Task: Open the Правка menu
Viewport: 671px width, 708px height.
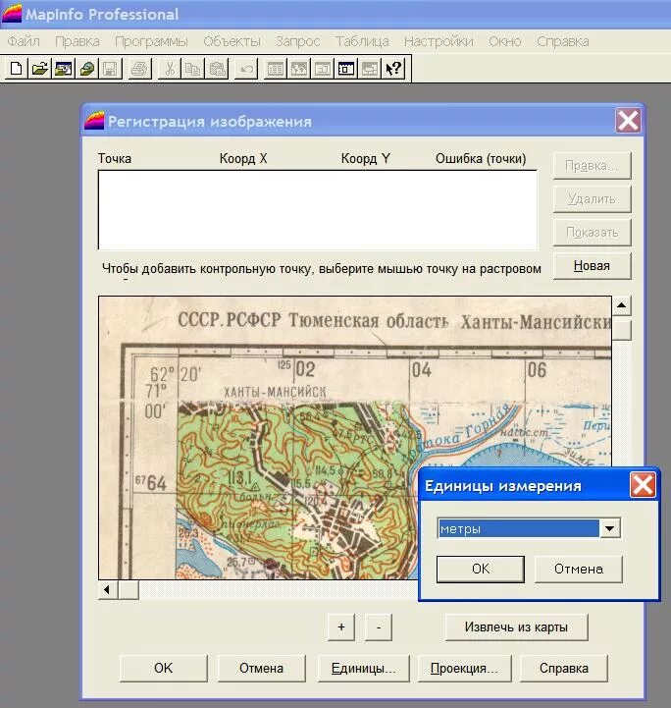Action: point(77,41)
